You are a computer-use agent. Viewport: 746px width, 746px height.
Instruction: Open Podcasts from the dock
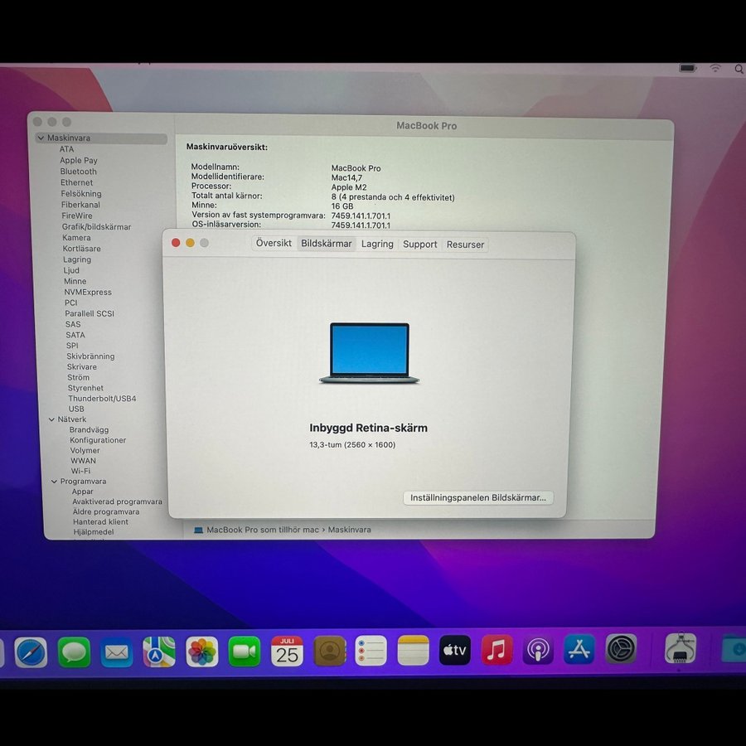tap(538, 649)
